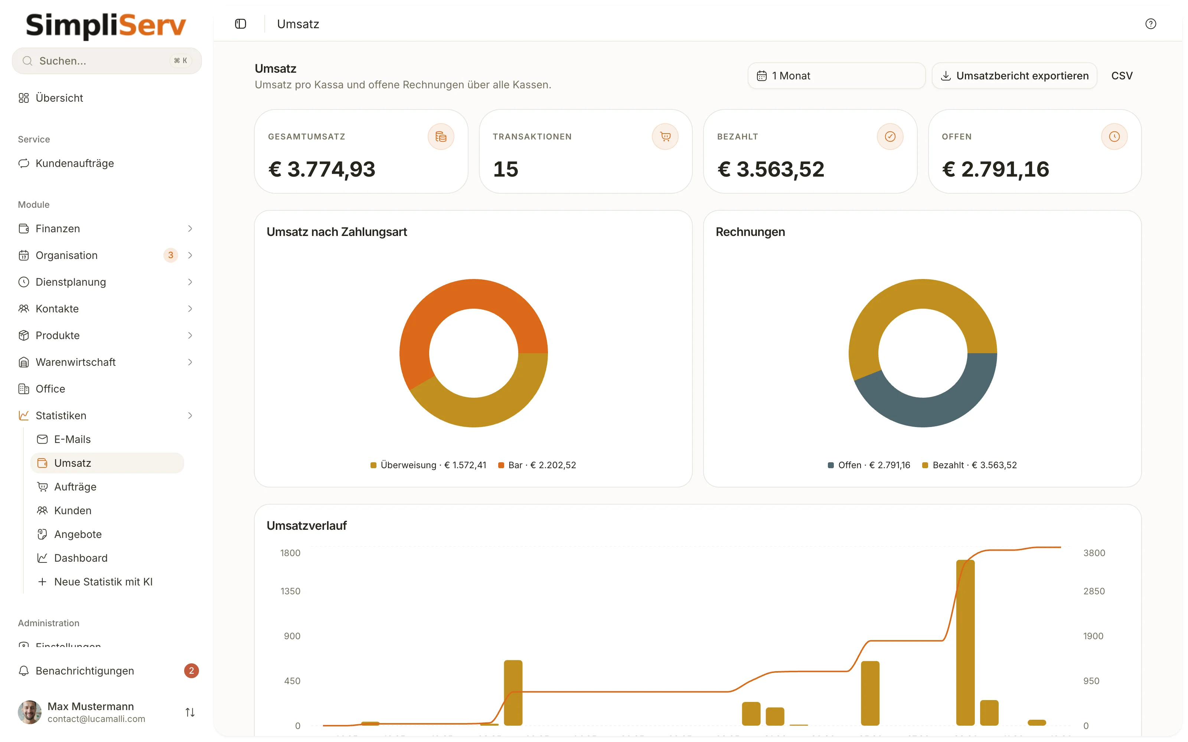
Task: Click the Finanzen wallet icon
Action: point(23,229)
